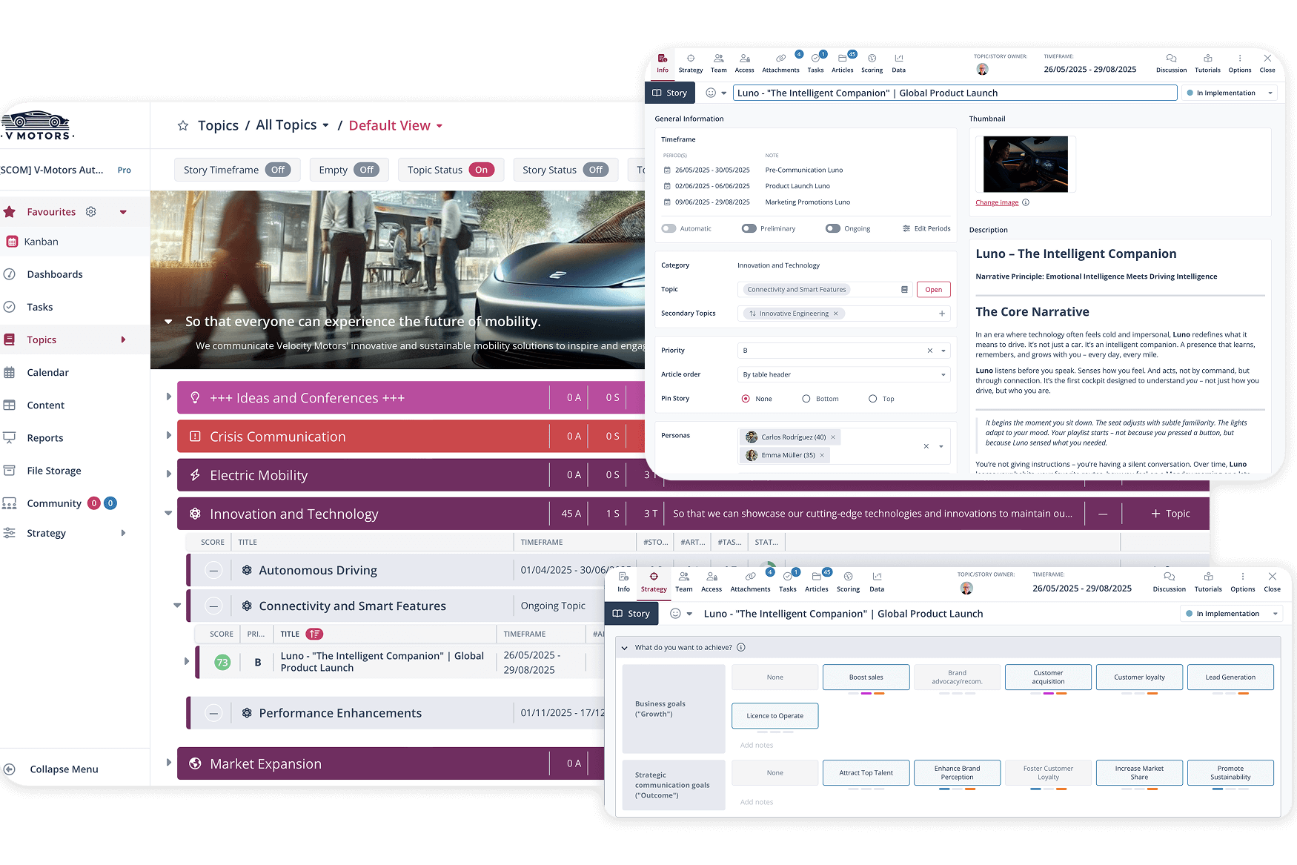Viewport: 1297px width, 865px height.
Task: Remove Carlos Rodriguez persona tag
Action: pos(832,437)
